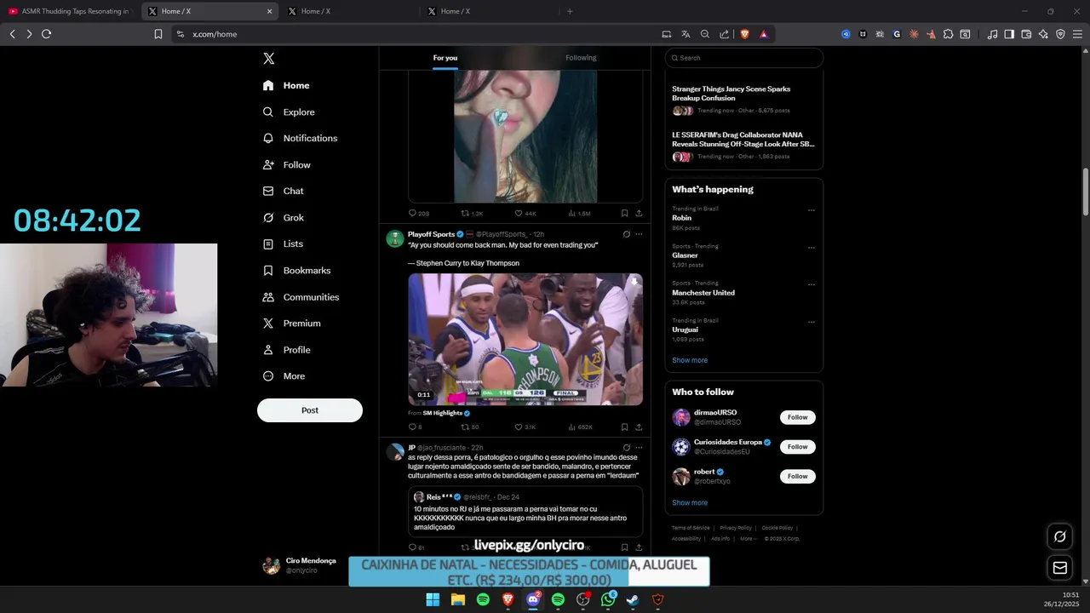Open WhatsApp from the taskbar
Viewport: 1090px width, 613px height.
point(608,599)
